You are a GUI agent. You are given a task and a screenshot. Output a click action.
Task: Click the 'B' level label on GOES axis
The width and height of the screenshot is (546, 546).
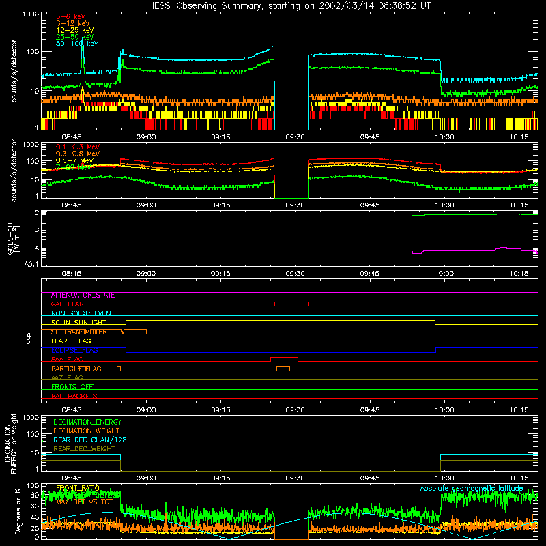(x=37, y=229)
